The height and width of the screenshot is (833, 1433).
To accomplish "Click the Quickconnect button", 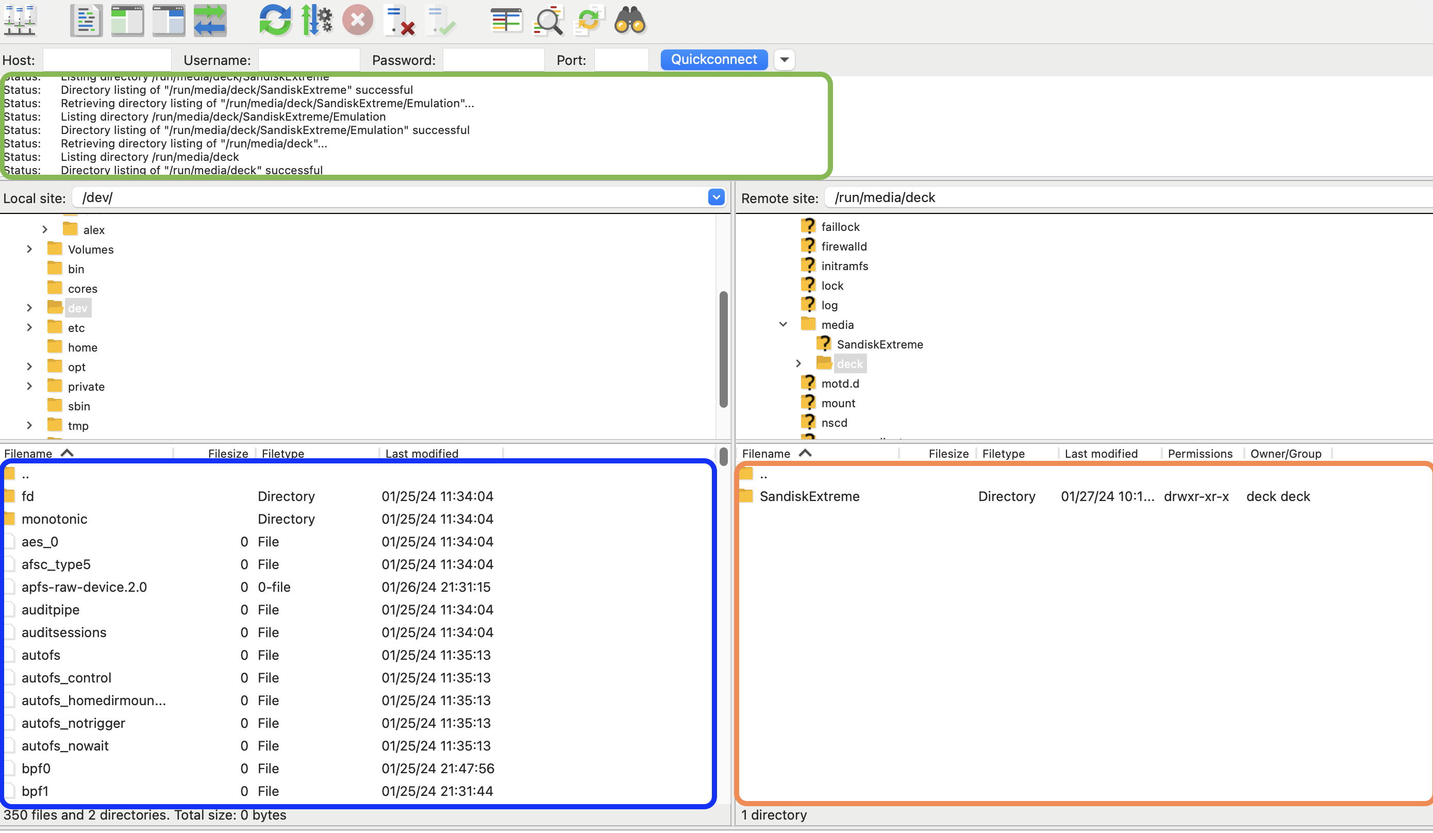I will 713,60.
